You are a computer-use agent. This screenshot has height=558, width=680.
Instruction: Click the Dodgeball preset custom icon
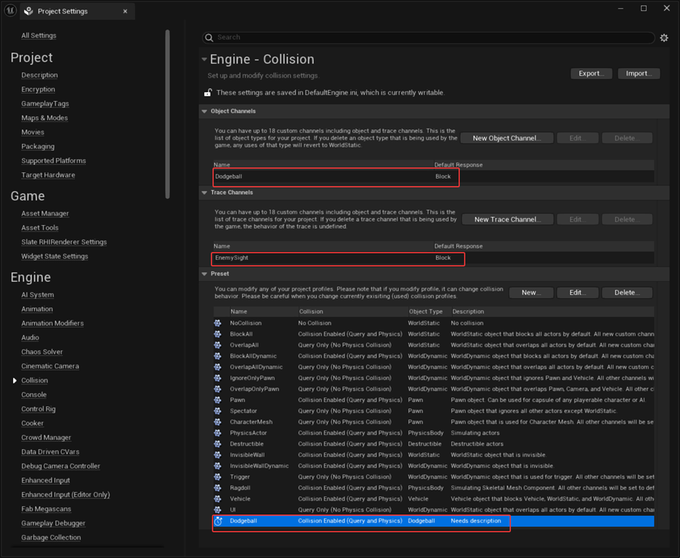pos(218,521)
